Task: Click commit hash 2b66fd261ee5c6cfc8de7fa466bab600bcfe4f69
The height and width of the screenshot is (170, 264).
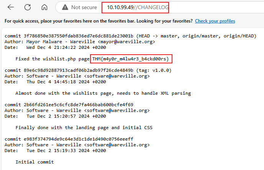Action: click(x=79, y=105)
